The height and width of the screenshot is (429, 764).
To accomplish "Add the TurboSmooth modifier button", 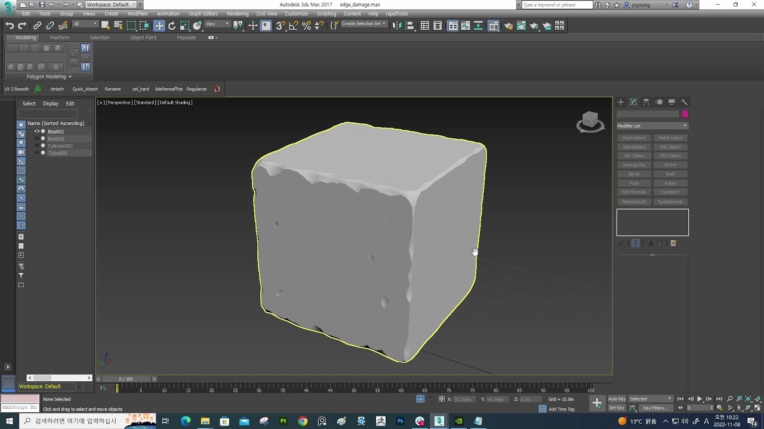I will pos(670,201).
